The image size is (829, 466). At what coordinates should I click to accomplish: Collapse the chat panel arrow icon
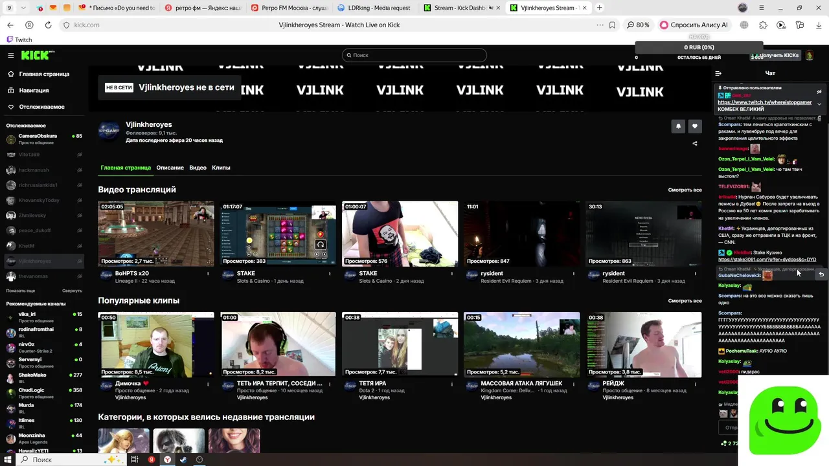pos(718,73)
